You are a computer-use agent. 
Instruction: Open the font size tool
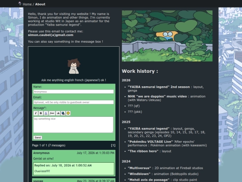(x=58, y=113)
